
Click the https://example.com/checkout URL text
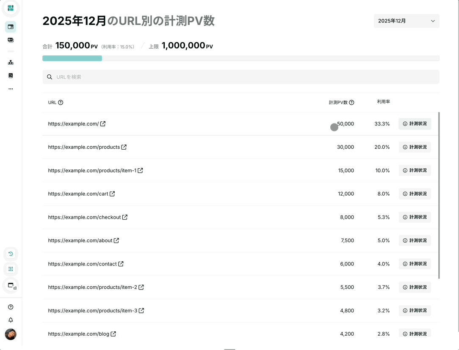point(84,217)
